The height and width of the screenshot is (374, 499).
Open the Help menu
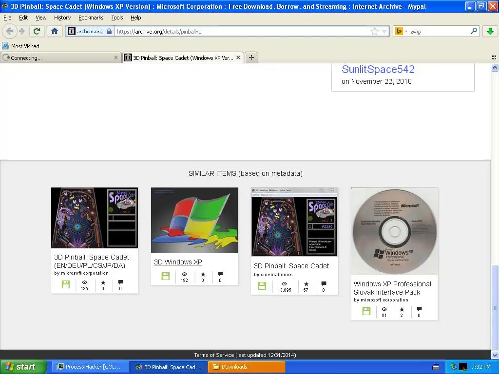(135, 18)
